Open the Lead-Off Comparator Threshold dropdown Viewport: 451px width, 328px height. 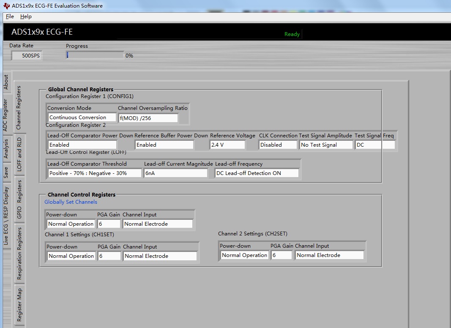point(95,173)
